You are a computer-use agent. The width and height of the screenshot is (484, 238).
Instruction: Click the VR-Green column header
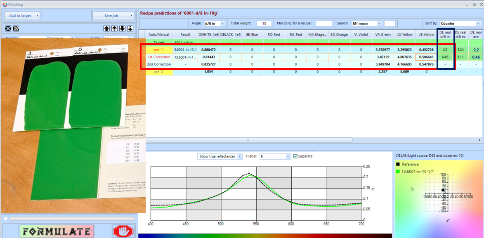click(x=383, y=35)
